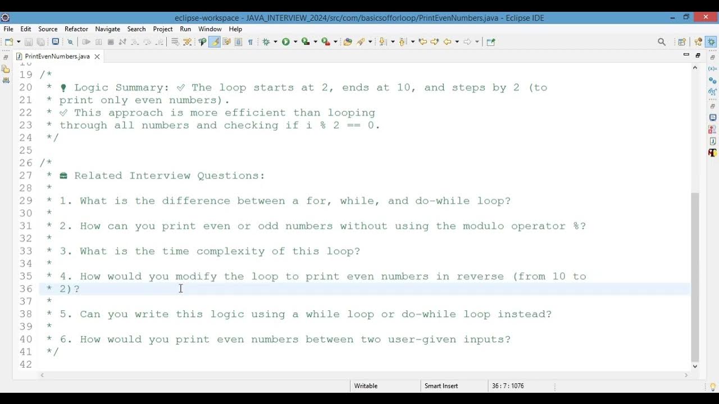Click the Pin Editor icon
719x404 pixels.
pos(491,42)
